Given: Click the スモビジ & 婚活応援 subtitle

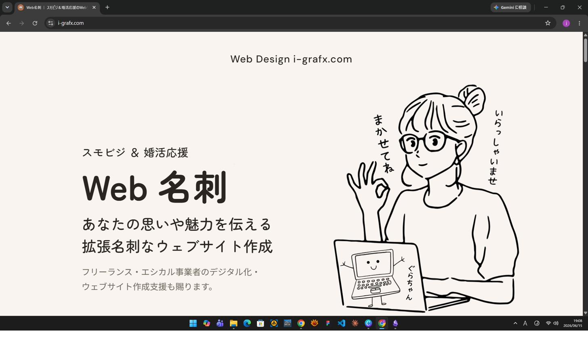Looking at the screenshot, I should [135, 153].
